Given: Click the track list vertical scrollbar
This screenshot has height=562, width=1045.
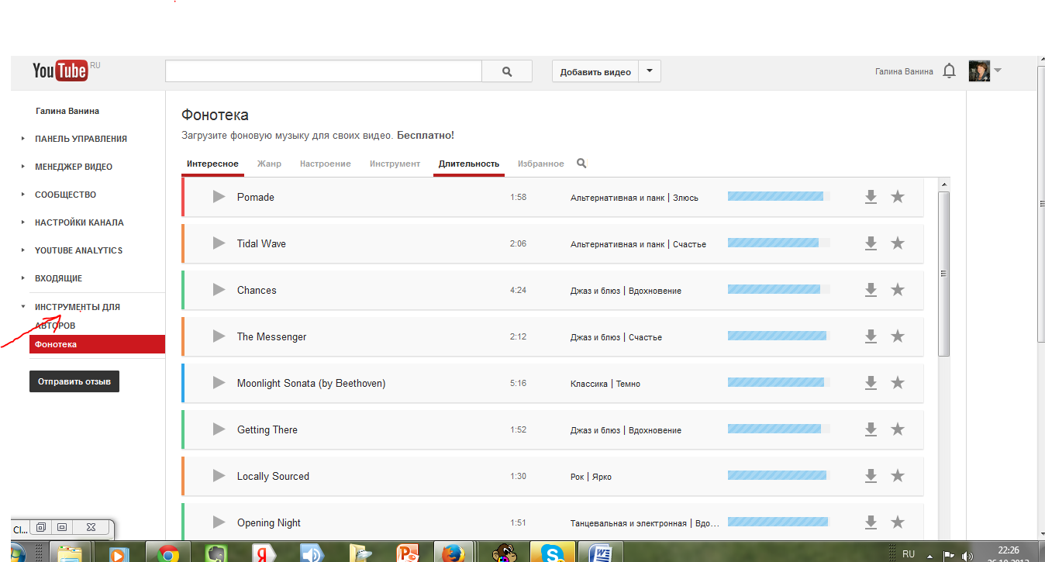Looking at the screenshot, I should 943,273.
